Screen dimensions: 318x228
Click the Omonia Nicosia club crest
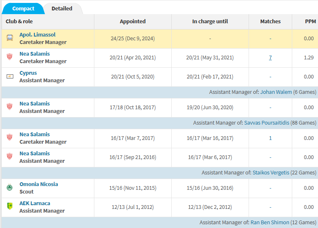10,187
